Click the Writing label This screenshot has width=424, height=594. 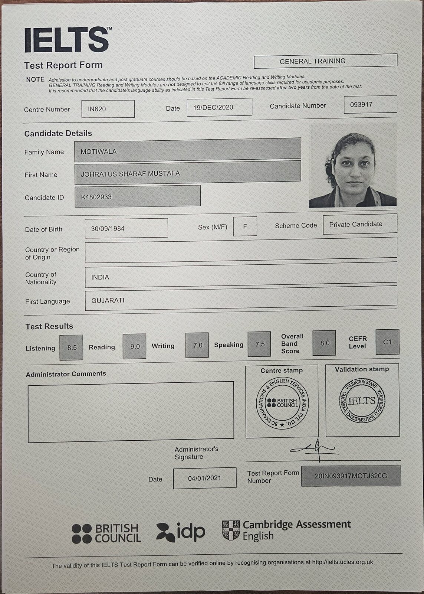[163, 346]
